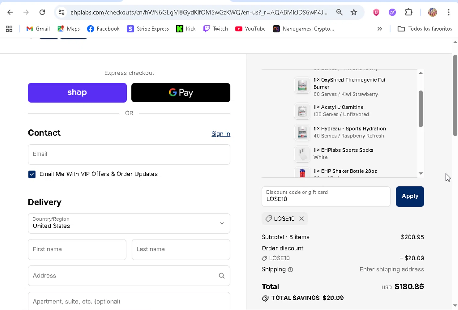Click the First name field
The image size is (458, 310).
77,250
